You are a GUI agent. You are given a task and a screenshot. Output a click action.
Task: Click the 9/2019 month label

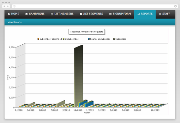(x=137, y=110)
